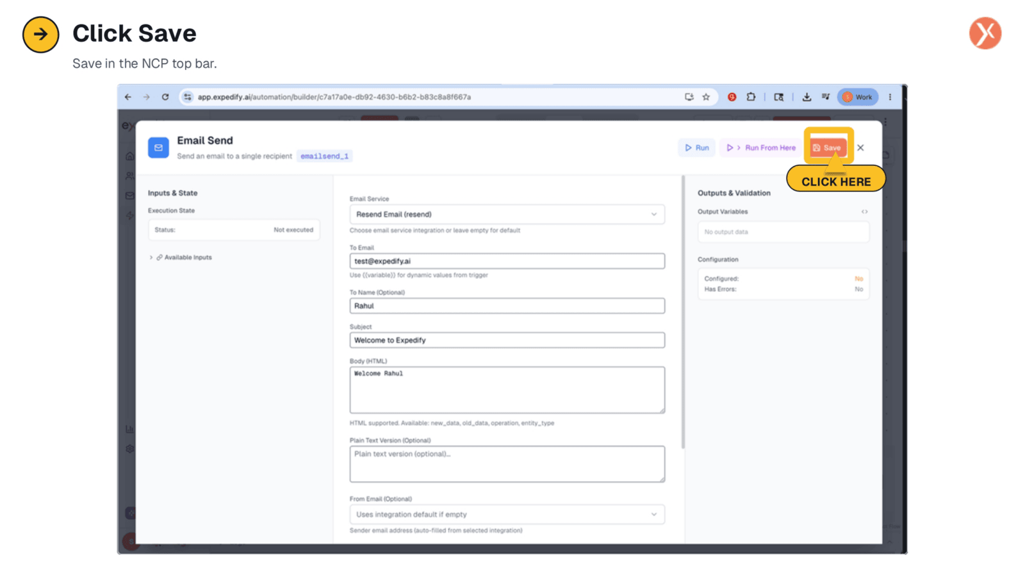Viewport: 1025px width, 577px height.
Task: Click into the Body (HTML) text area
Action: [507, 390]
